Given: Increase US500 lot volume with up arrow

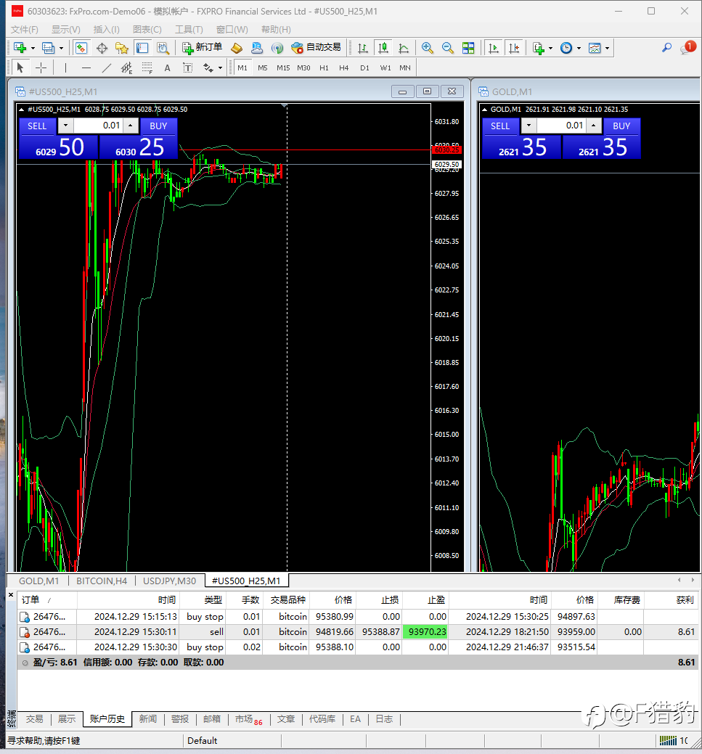Looking at the screenshot, I should 131,126.
